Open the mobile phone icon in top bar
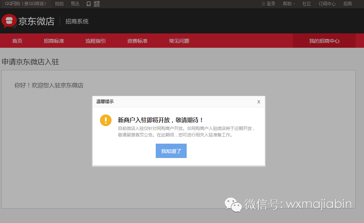This screenshot has height=223, width=364. pyautogui.click(x=88, y=4)
